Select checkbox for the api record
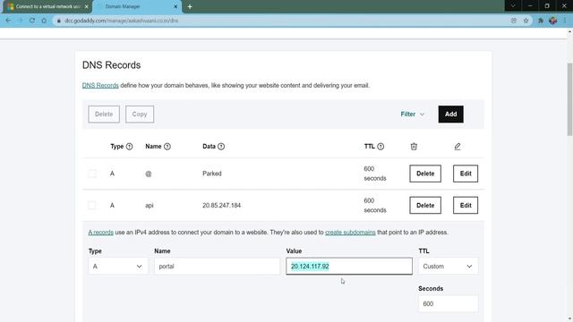The height and width of the screenshot is (322, 573). [x=92, y=205]
